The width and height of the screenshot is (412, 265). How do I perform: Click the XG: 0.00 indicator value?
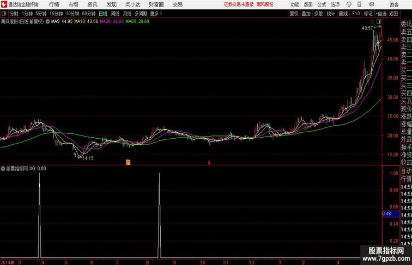pyautogui.click(x=38, y=169)
